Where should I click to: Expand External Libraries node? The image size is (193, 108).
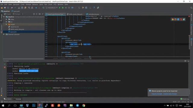pyautogui.click(x=4, y=34)
